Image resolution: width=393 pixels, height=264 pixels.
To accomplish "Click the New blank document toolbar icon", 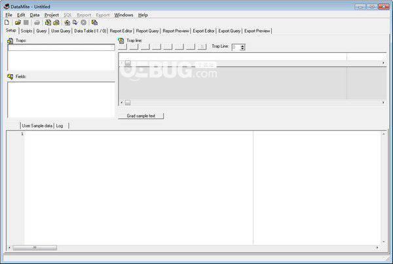I will [7, 22].
